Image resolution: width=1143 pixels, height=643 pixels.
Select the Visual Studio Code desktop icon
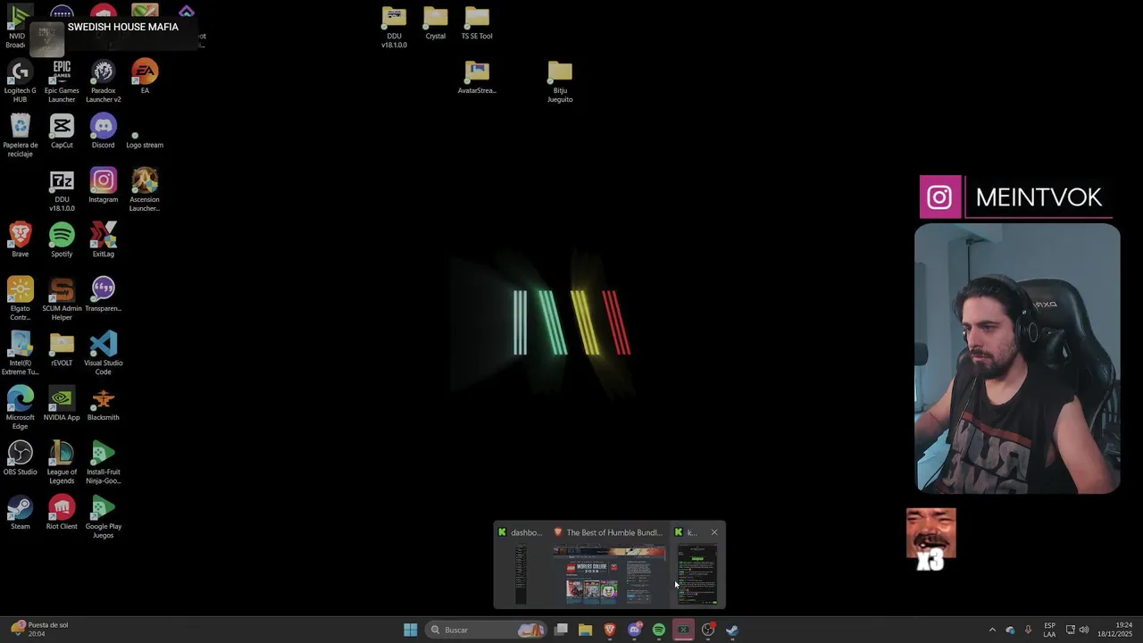click(103, 353)
